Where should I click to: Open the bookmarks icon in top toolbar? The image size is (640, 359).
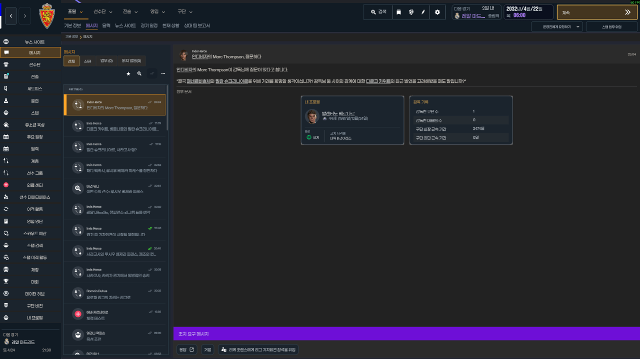coord(398,12)
